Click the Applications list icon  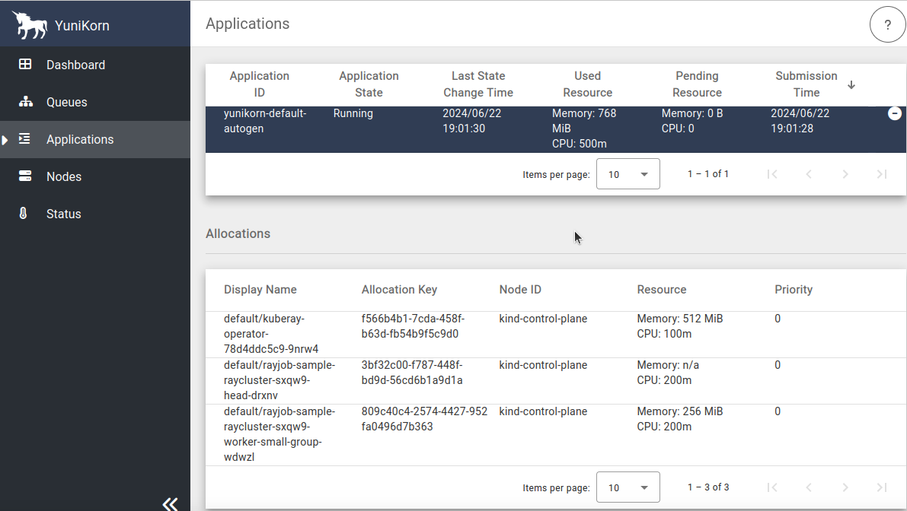coord(25,139)
